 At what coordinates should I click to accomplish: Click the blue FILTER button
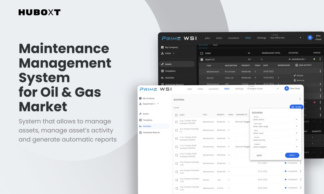click(296, 107)
